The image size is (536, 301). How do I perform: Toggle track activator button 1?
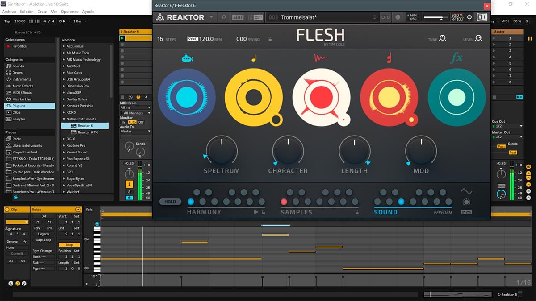pyautogui.click(x=129, y=184)
